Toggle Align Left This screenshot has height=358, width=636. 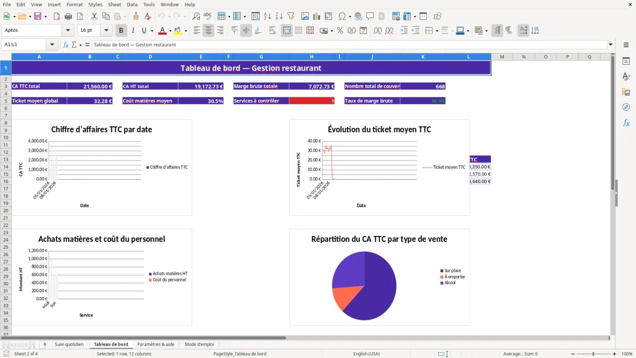click(197, 31)
